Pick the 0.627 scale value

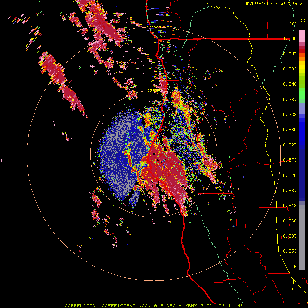tap(290, 145)
